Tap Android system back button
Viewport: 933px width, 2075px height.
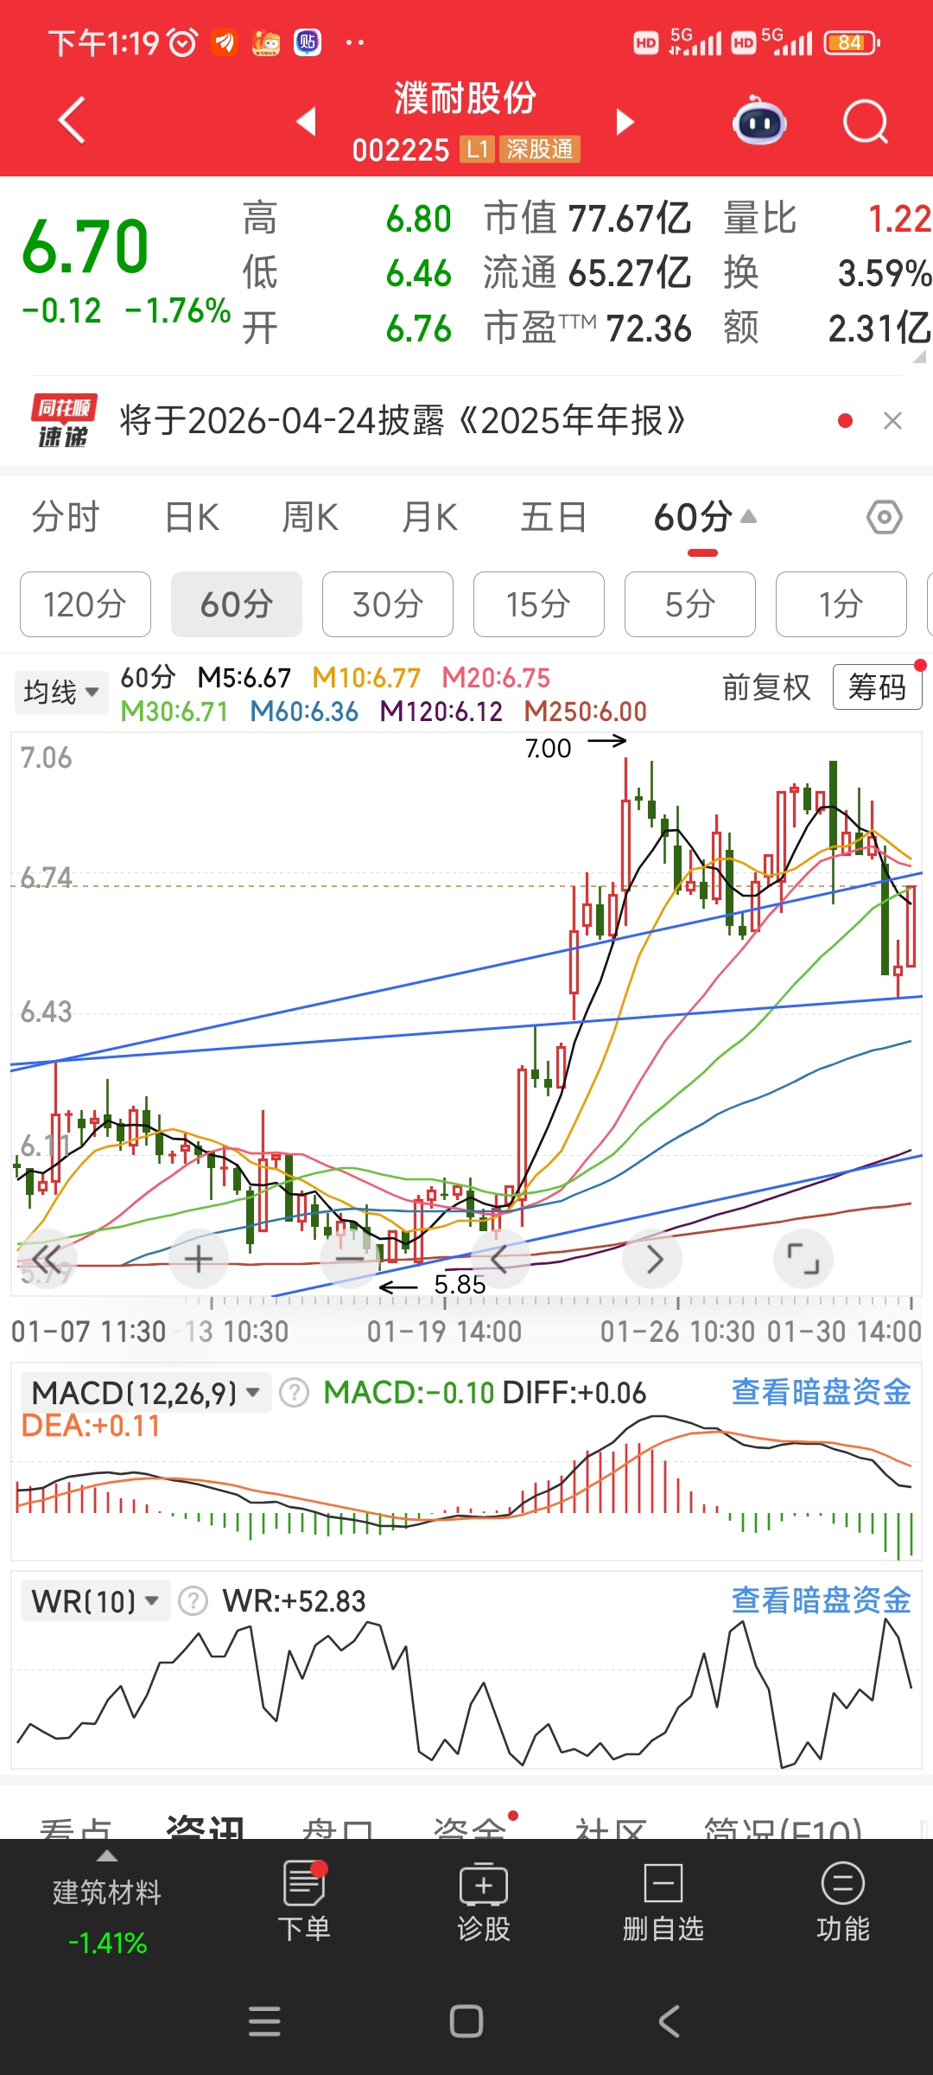(x=669, y=2021)
